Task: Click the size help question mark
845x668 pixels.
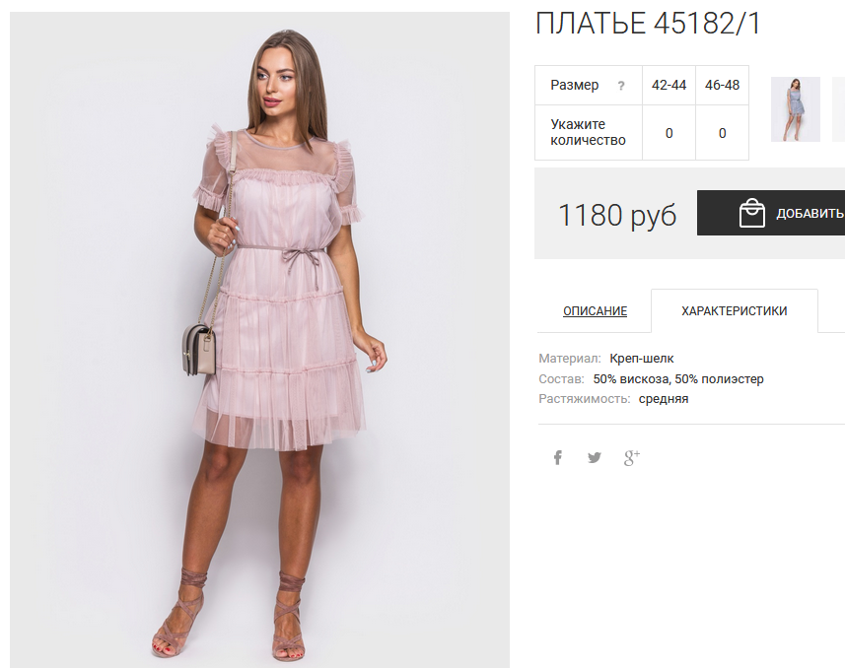Action: (621, 86)
